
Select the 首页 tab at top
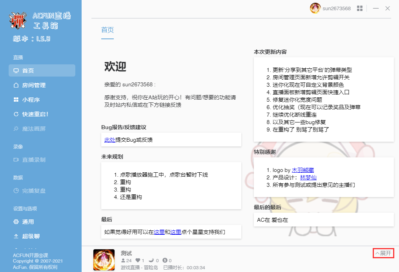point(107,30)
